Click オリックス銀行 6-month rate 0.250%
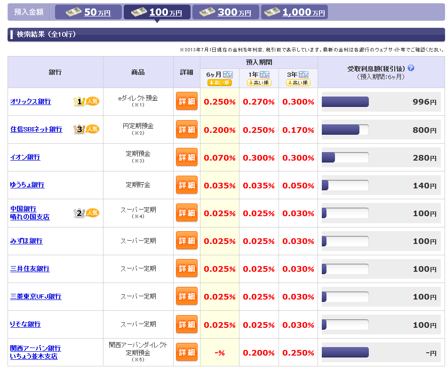 [x=220, y=102]
